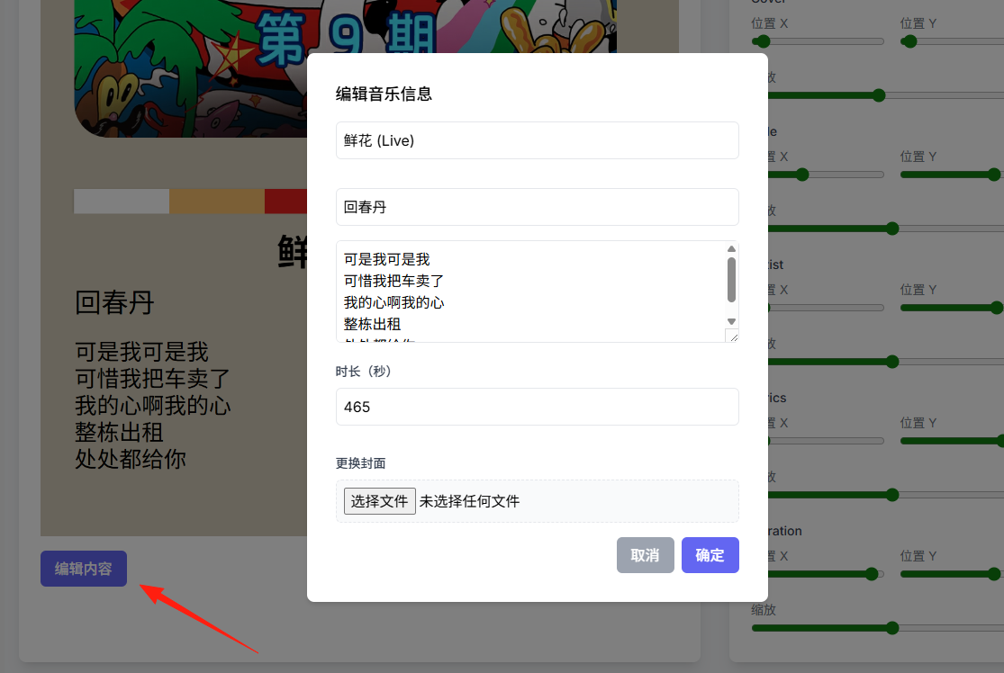Click the 编辑内容 button
1004x673 pixels.
point(83,569)
